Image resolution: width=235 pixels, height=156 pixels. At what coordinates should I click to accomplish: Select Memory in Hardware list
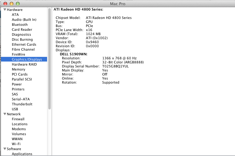tap(18, 69)
